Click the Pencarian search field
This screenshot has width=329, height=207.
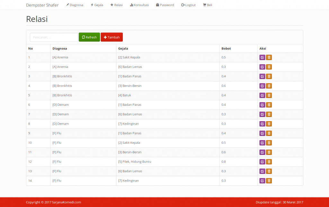click(x=53, y=37)
